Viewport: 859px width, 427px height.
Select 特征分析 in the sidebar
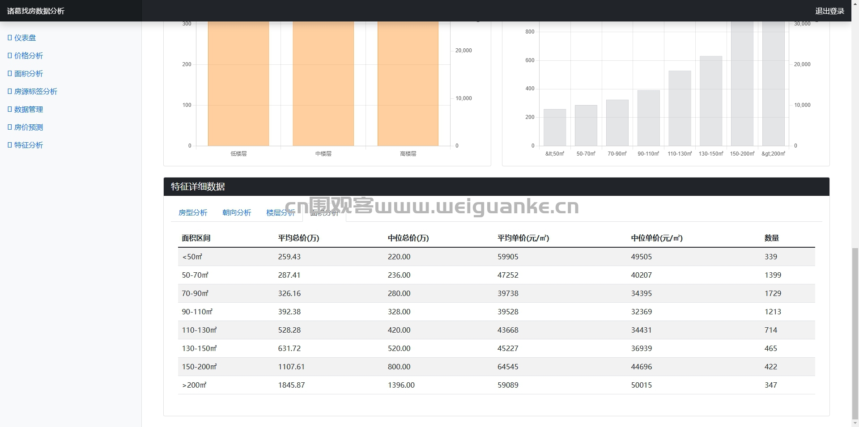point(25,145)
